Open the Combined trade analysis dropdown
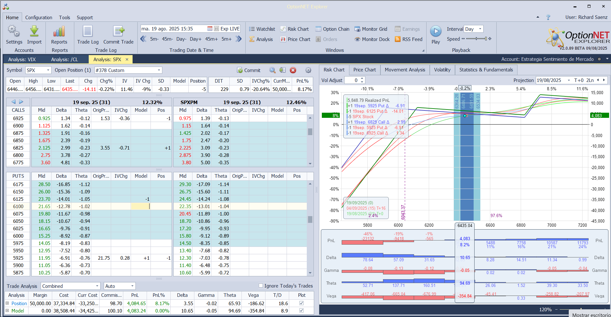The image size is (611, 317). point(97,286)
